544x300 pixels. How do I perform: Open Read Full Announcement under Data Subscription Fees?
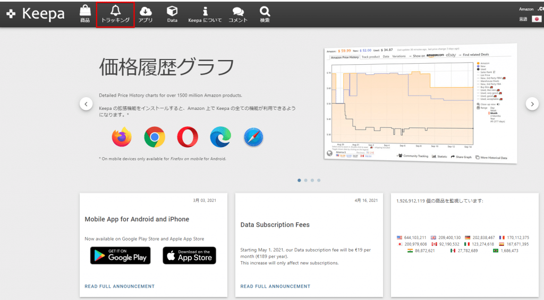[275, 286]
